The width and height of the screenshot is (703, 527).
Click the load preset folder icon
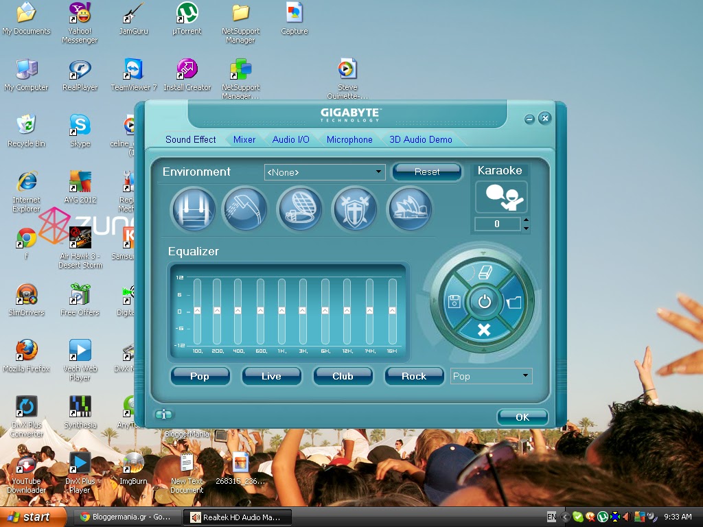tap(514, 302)
